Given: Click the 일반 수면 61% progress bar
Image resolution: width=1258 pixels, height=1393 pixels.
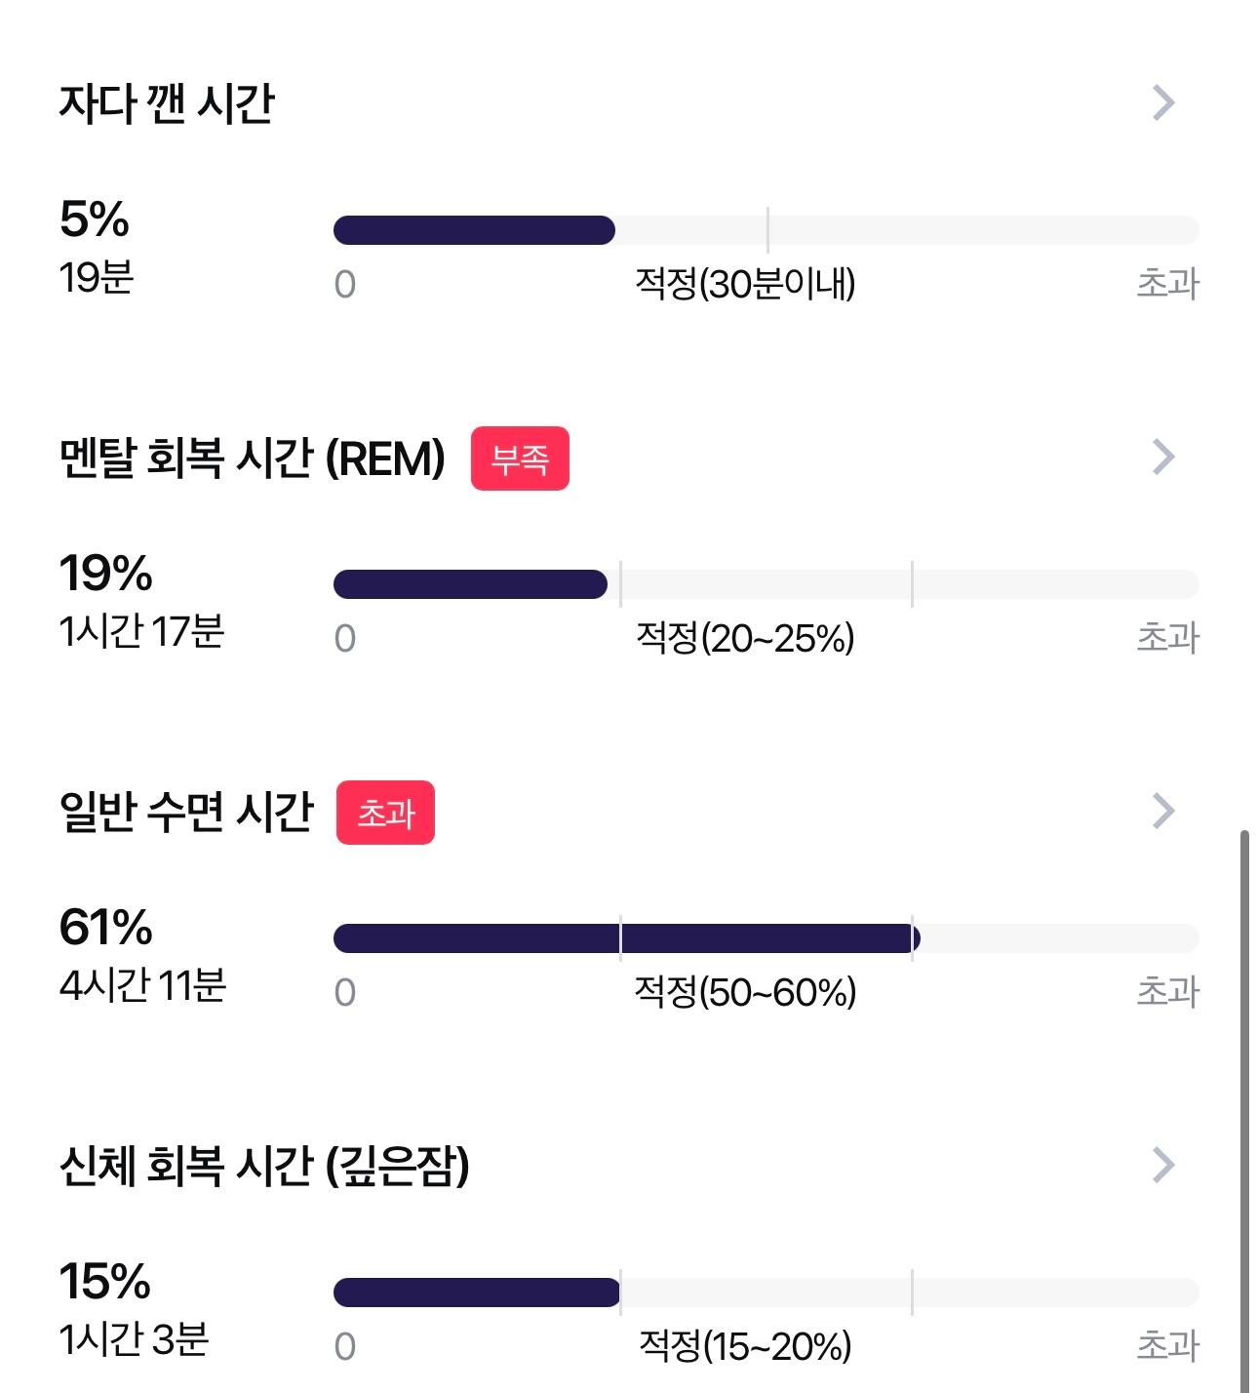Looking at the screenshot, I should (x=766, y=938).
